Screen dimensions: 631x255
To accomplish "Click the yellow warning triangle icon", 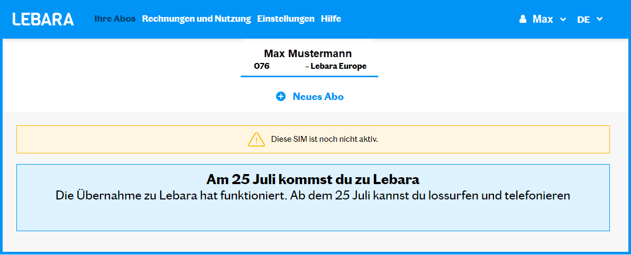I will click(256, 139).
